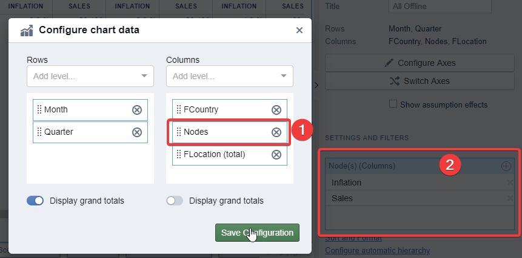Remove the Sales node filter
Screen dimensions: 522x258
511,198
